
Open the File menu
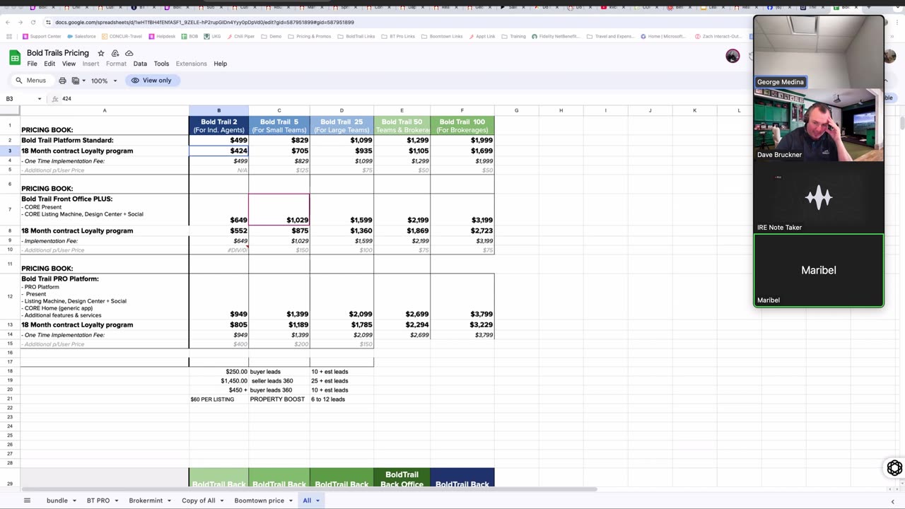[x=32, y=64]
